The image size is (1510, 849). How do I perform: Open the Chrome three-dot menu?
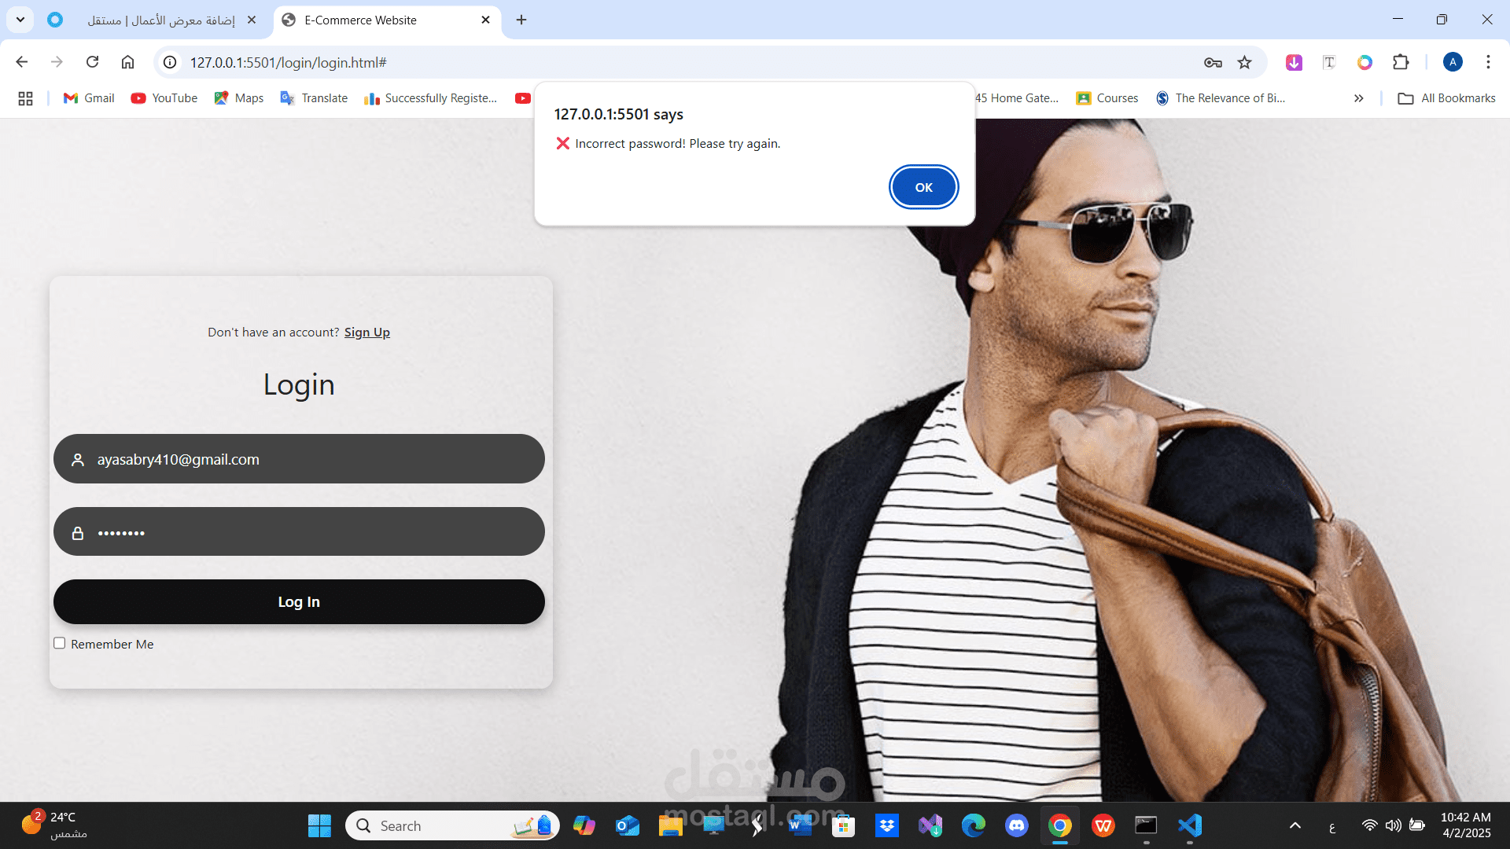pos(1488,62)
